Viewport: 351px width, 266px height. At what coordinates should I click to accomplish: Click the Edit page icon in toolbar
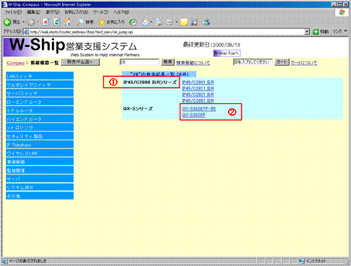click(169, 22)
